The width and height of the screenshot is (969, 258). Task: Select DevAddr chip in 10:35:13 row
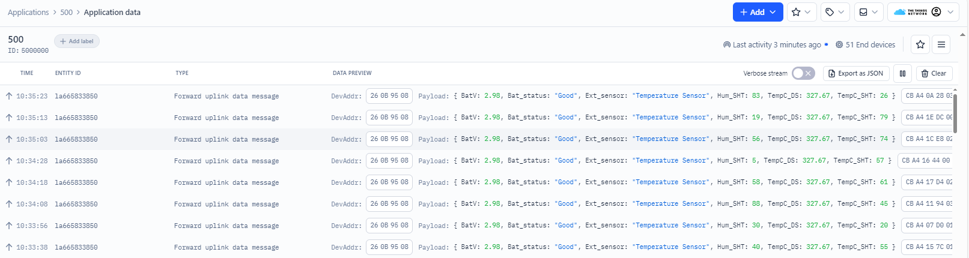tap(389, 118)
